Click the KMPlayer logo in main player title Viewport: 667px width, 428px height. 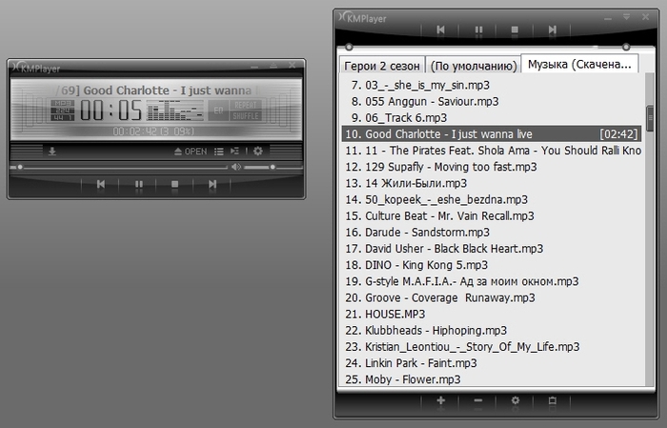[x=36, y=68]
